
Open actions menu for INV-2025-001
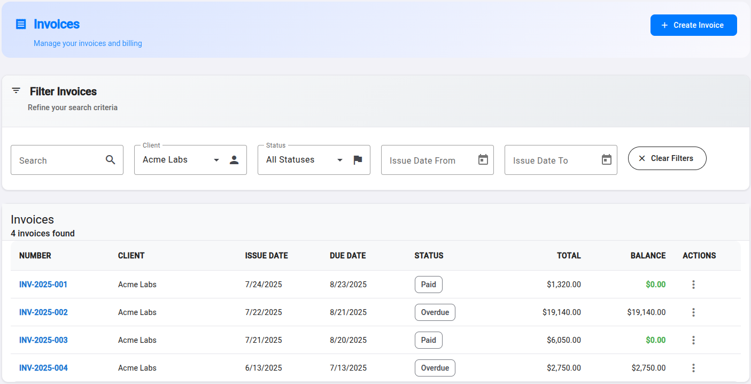[x=693, y=285]
